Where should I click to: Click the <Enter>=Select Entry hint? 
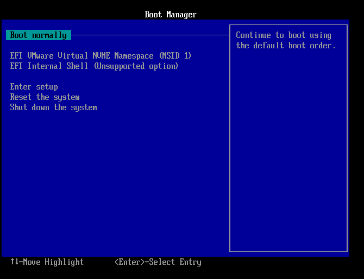pos(158,262)
